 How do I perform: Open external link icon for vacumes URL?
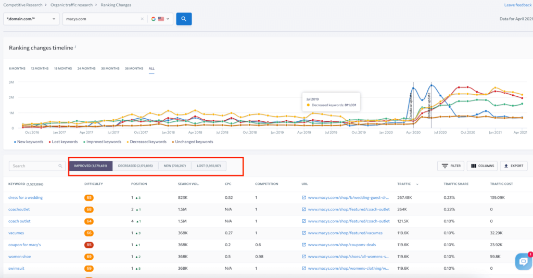(x=303, y=233)
